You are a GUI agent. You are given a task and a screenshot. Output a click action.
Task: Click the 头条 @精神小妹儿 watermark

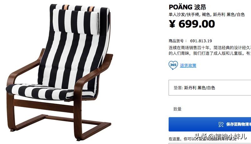pyautogui.click(x=220, y=137)
